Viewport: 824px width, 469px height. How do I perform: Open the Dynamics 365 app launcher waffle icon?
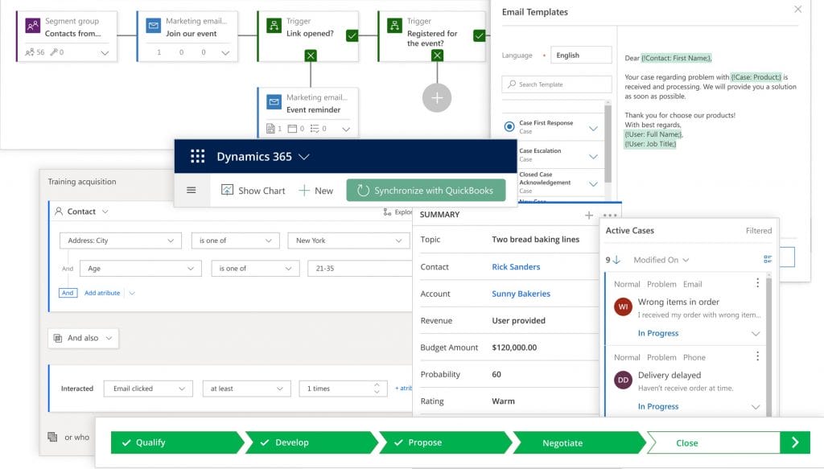[x=196, y=156]
